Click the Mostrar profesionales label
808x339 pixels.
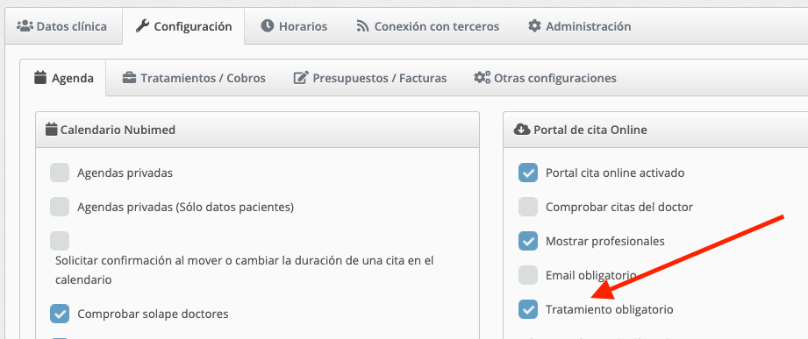pos(605,241)
